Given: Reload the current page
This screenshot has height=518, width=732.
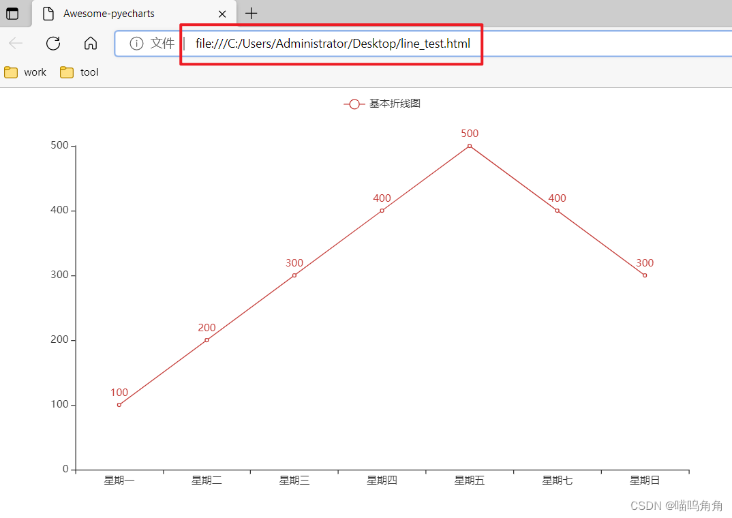Looking at the screenshot, I should 52,43.
